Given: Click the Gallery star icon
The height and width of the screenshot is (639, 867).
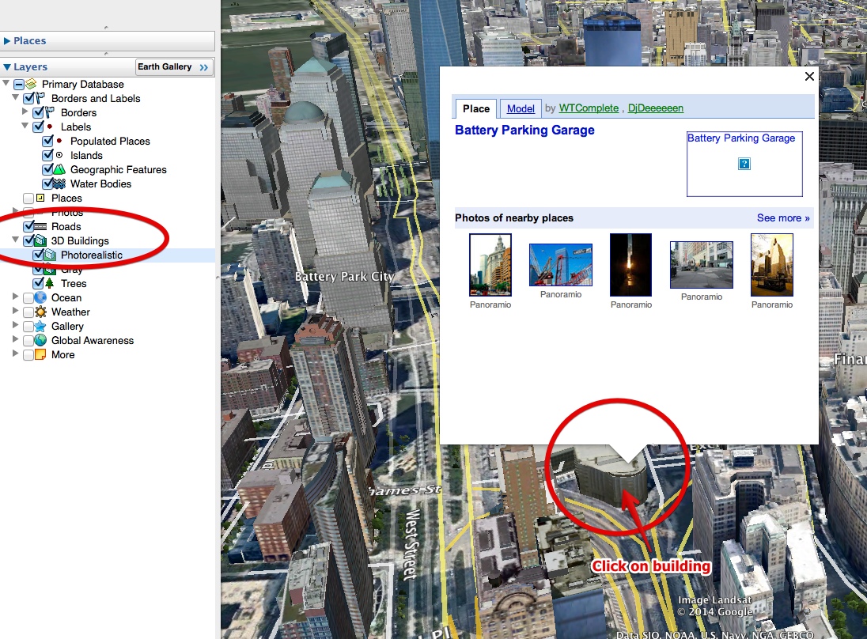Looking at the screenshot, I should (x=40, y=326).
